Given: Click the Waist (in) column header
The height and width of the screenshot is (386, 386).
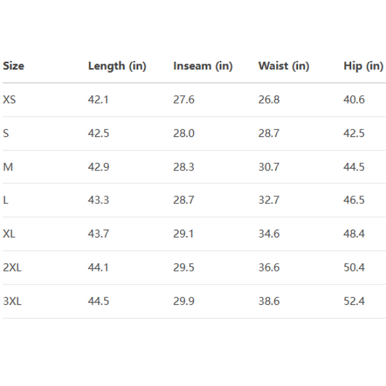Looking at the screenshot, I should tap(284, 66).
